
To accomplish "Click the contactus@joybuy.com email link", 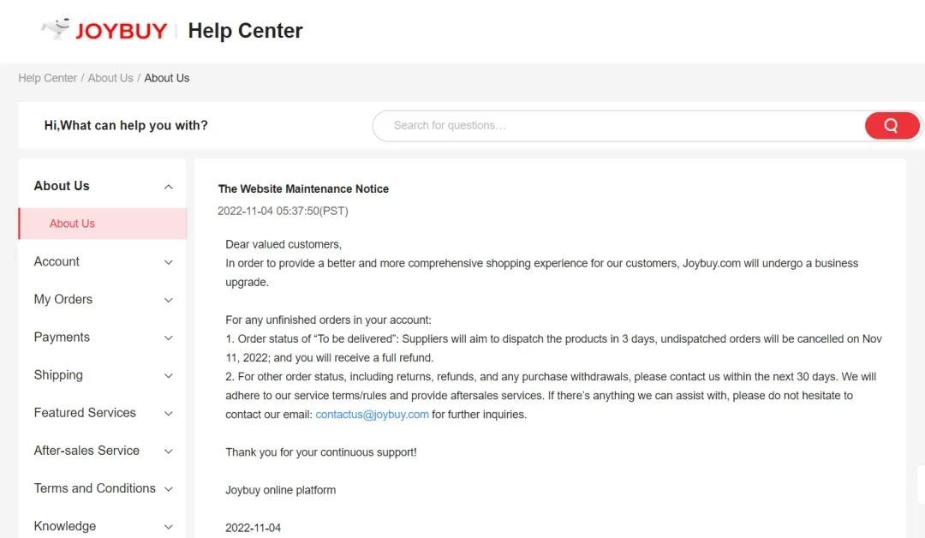I will tap(372, 415).
